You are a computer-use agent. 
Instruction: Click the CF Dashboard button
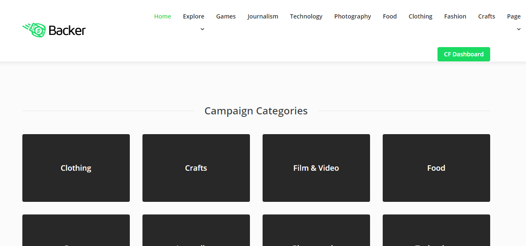[x=464, y=54]
